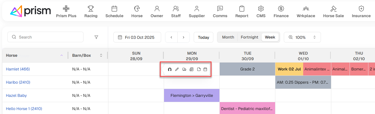Click the newspaper report icon in popup
The image size is (375, 114).
point(191,69)
